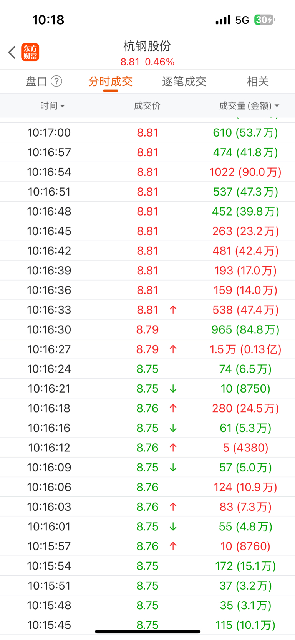Select the 成交价 column header
The image size is (295, 640).
[147, 105]
